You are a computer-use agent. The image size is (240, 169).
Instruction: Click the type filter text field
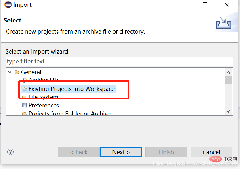tap(119, 61)
